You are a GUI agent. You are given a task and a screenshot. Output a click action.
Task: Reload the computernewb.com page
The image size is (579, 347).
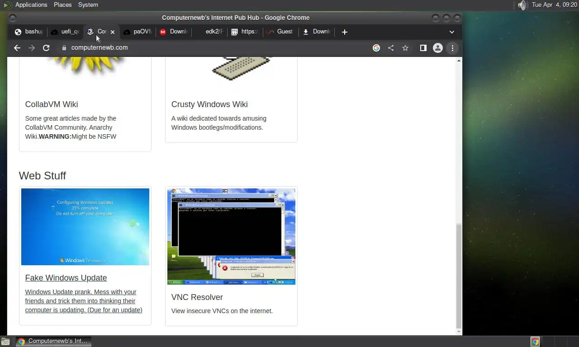click(46, 48)
